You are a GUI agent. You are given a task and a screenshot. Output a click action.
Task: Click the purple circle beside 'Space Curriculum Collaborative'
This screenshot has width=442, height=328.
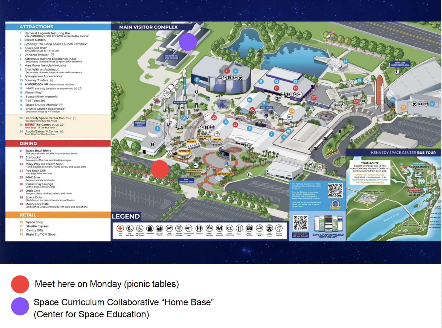click(x=20, y=306)
